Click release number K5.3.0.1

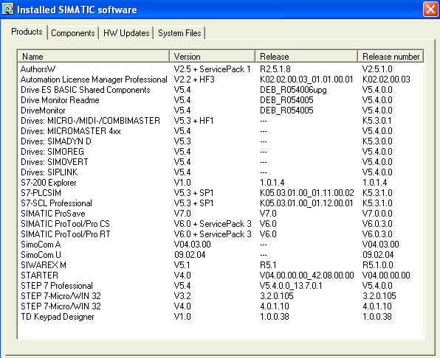tap(377, 121)
